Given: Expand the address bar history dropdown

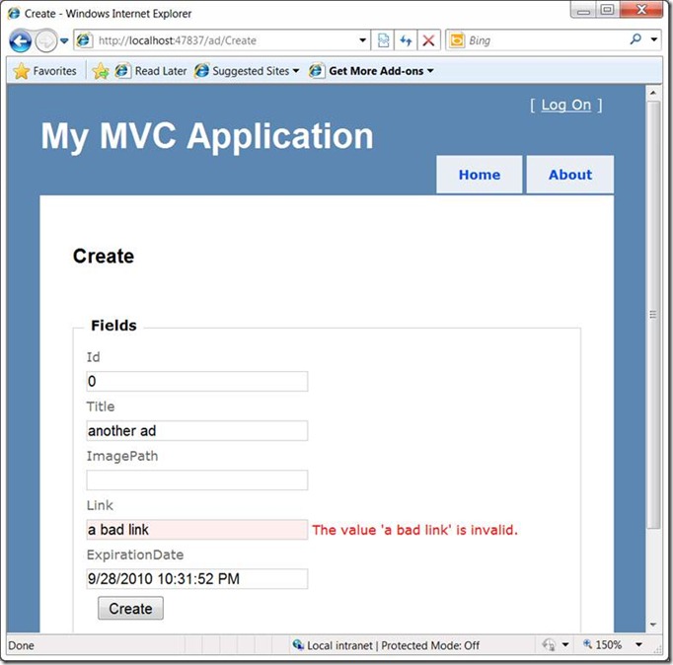Looking at the screenshot, I should (x=363, y=40).
